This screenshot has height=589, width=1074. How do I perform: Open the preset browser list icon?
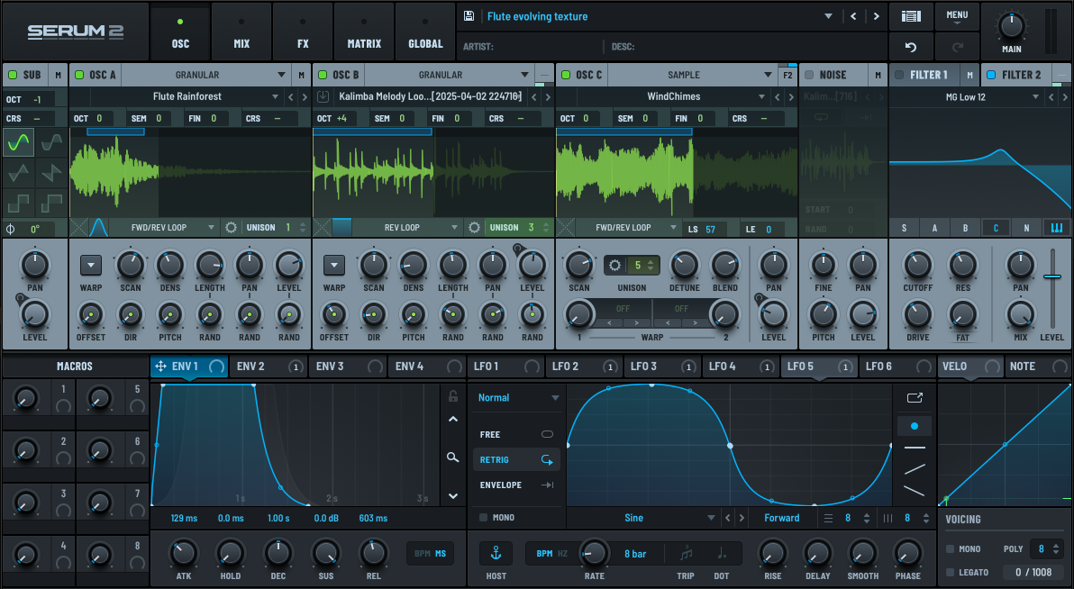910,15
